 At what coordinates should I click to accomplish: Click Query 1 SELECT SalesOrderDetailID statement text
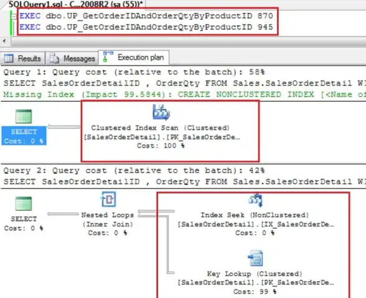coord(184,83)
